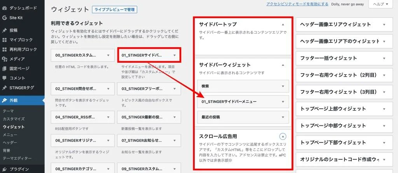
Task: Click the アクセシビリティモードを有効にする link
Action: pyautogui.click(x=297, y=4)
